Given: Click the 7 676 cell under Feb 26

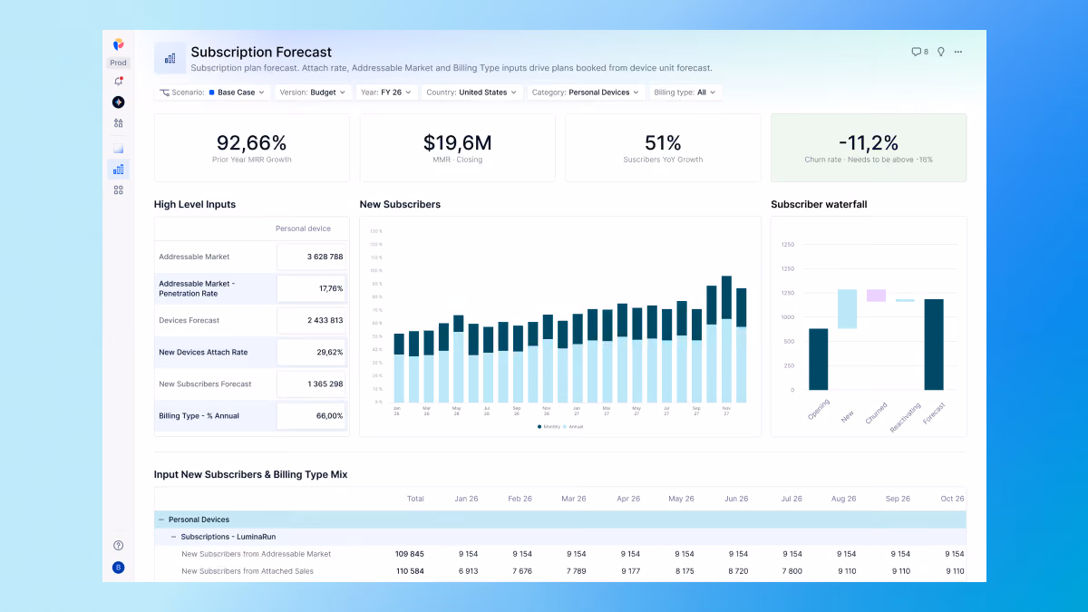Looking at the screenshot, I should click(x=522, y=571).
